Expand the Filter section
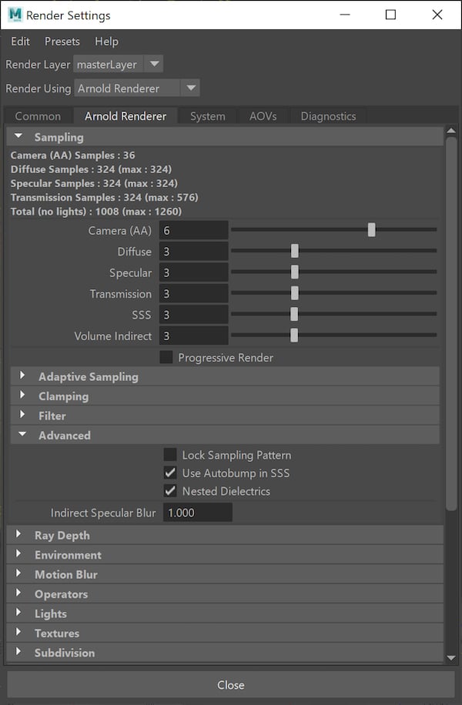The image size is (462, 705). [22, 415]
